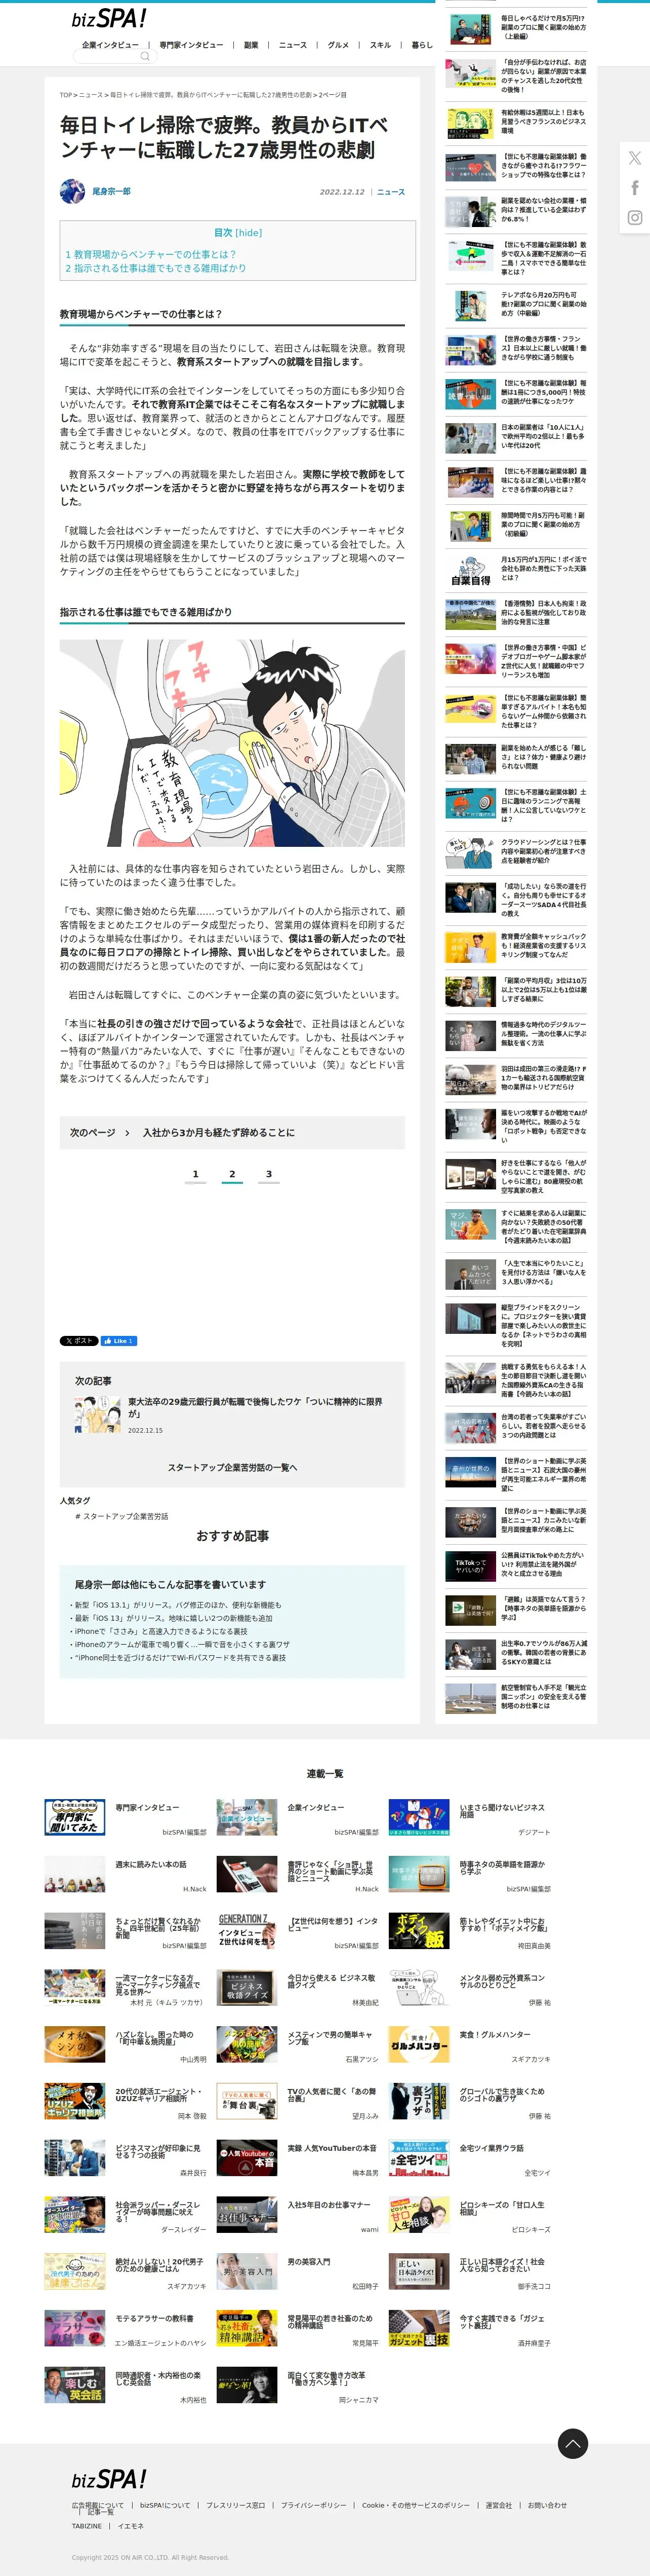Screen dimensions: 650x2576
Task: Click the グルメハンター series thumbnail
Action: click(419, 2044)
